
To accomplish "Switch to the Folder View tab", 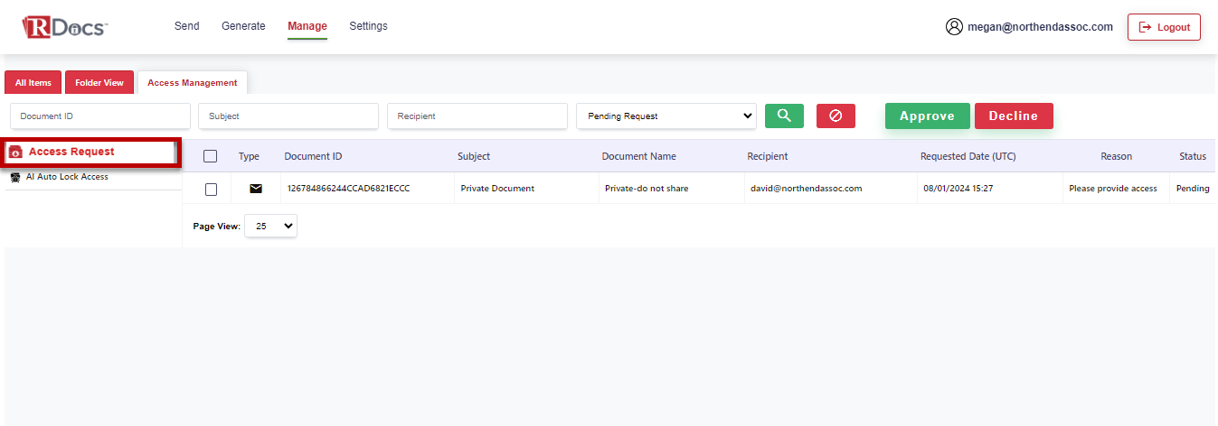I will [99, 82].
